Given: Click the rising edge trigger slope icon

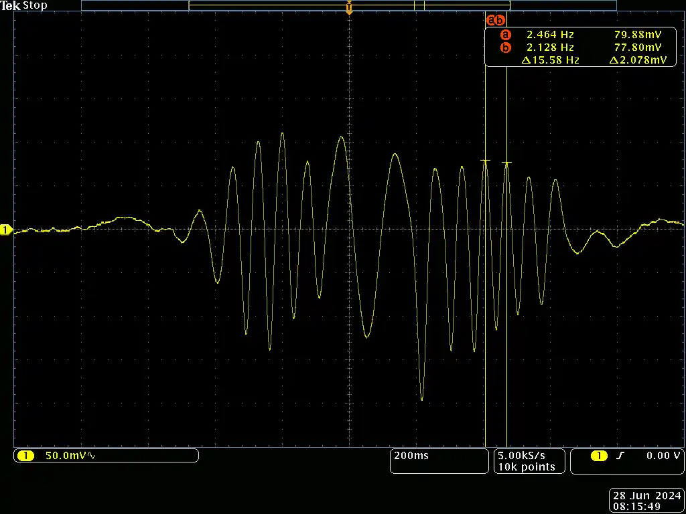Looking at the screenshot, I should point(620,456).
